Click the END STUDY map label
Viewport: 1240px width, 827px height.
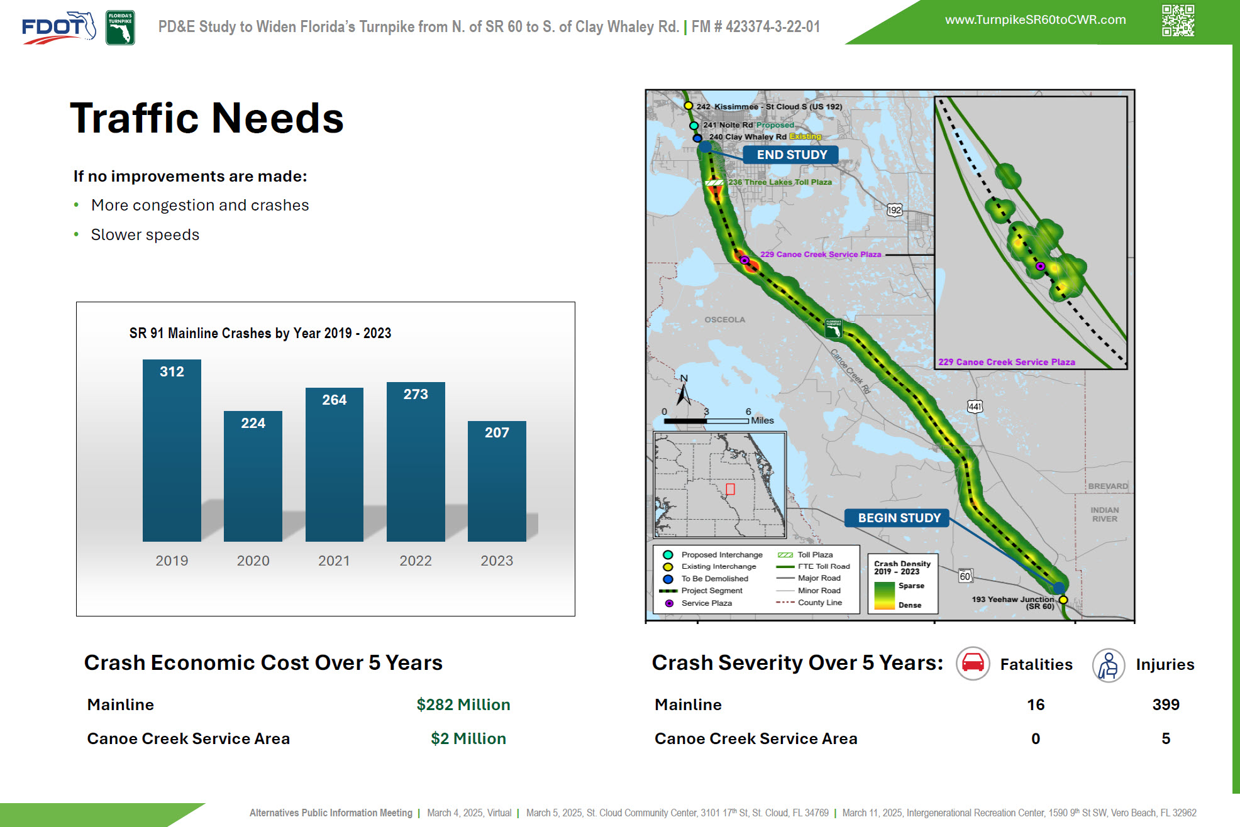(x=791, y=155)
